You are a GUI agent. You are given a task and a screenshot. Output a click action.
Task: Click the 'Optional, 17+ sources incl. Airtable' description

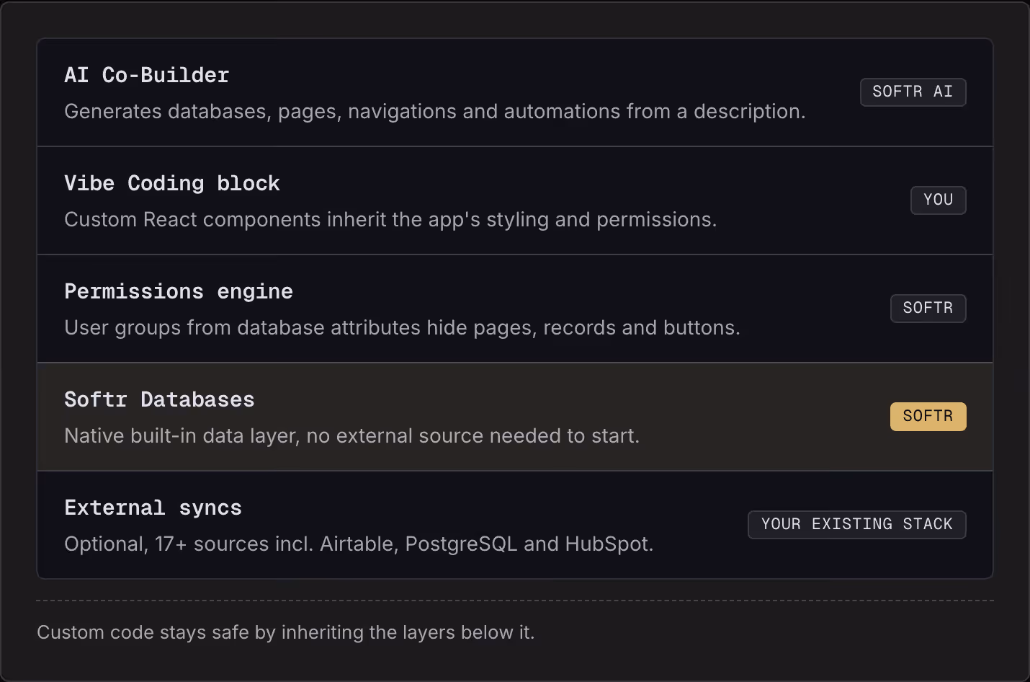[x=359, y=544]
